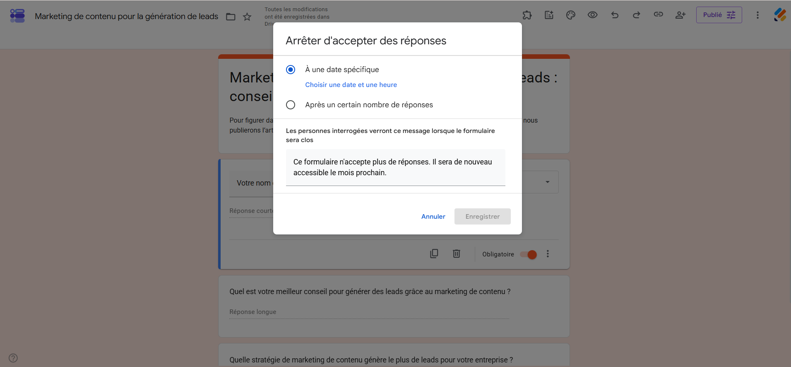Click the redo arrow icon
The image size is (791, 367).
click(637, 15)
